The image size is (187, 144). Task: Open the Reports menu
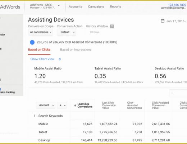click(x=115, y=6)
